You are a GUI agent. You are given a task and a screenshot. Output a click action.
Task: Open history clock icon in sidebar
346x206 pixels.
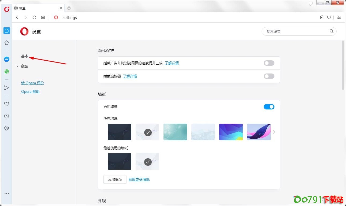[7, 116]
